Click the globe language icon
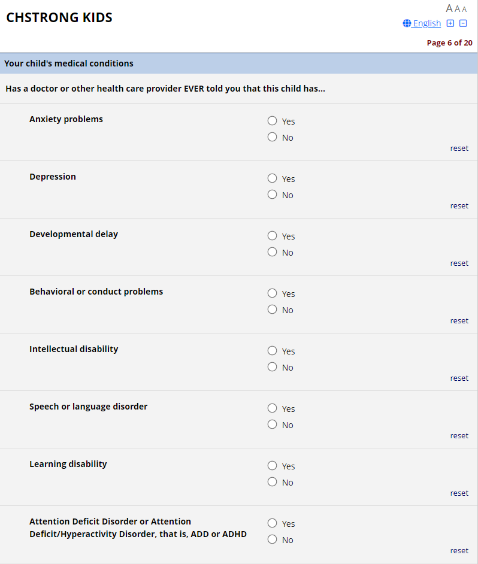Screen dimensions: 478x564 pos(407,23)
